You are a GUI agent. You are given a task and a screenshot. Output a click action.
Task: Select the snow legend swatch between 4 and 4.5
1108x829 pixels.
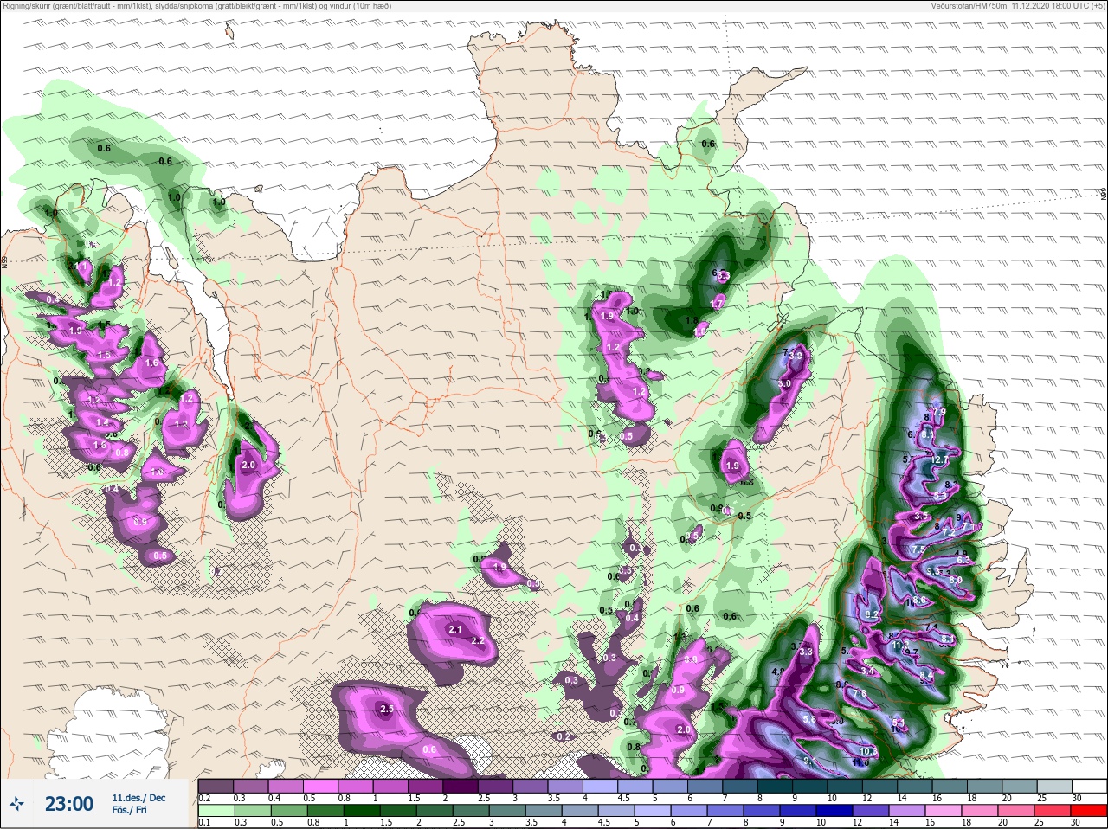(602, 786)
